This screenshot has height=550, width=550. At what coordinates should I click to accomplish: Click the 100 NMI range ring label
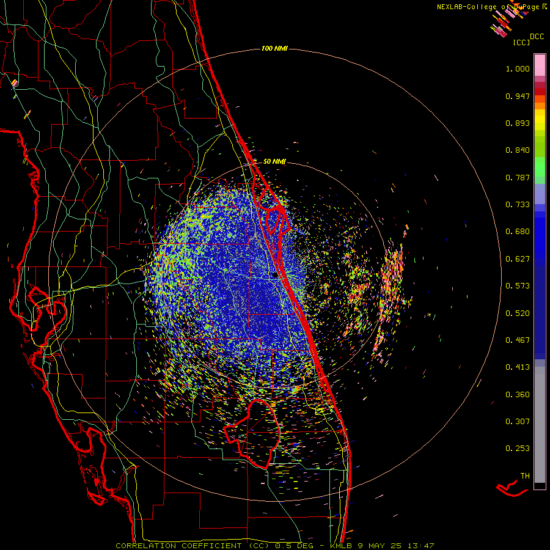coord(274,48)
